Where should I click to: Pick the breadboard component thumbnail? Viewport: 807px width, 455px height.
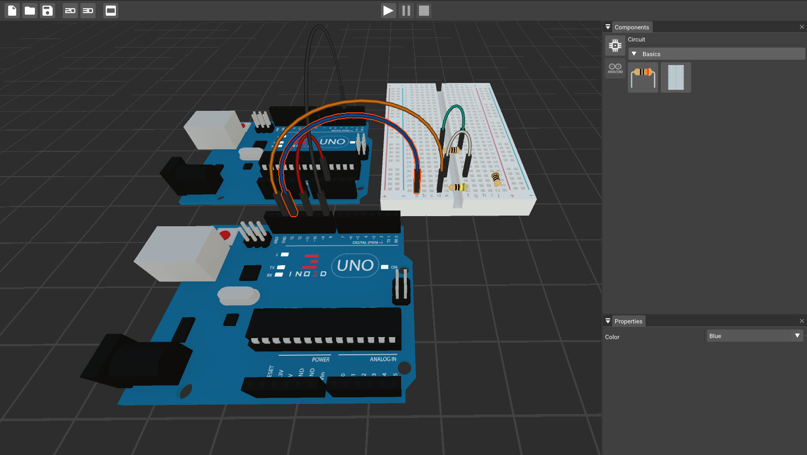pos(676,77)
